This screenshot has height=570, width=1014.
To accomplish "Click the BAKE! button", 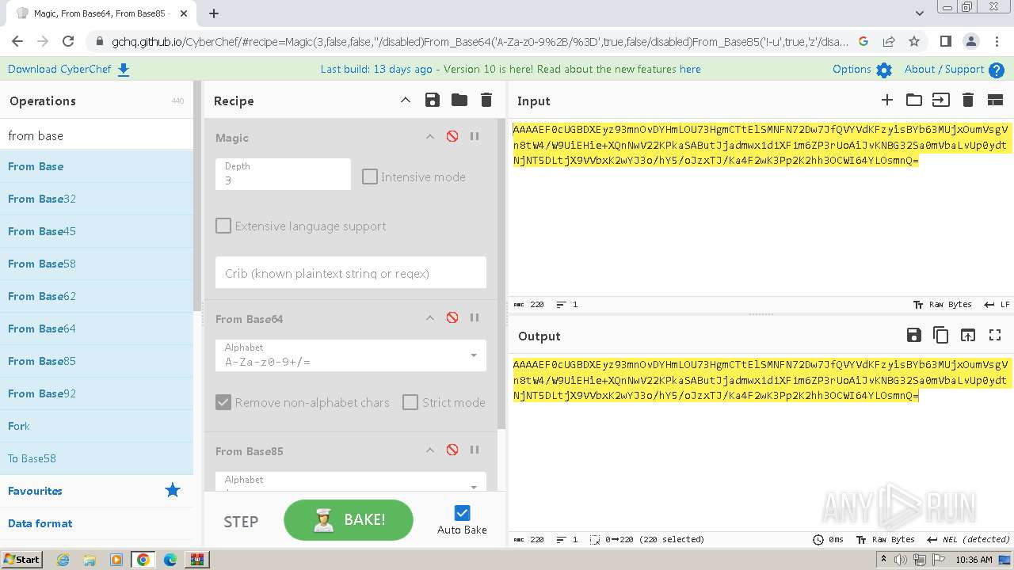I will click(349, 519).
